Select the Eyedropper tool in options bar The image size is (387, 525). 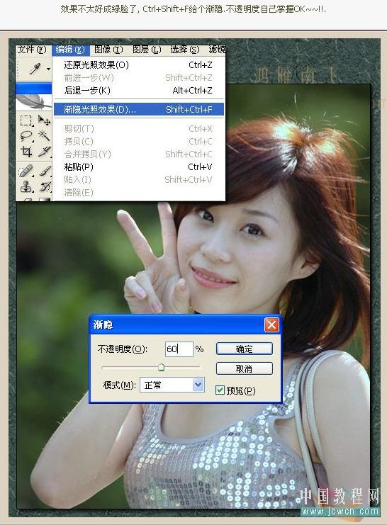(35, 69)
